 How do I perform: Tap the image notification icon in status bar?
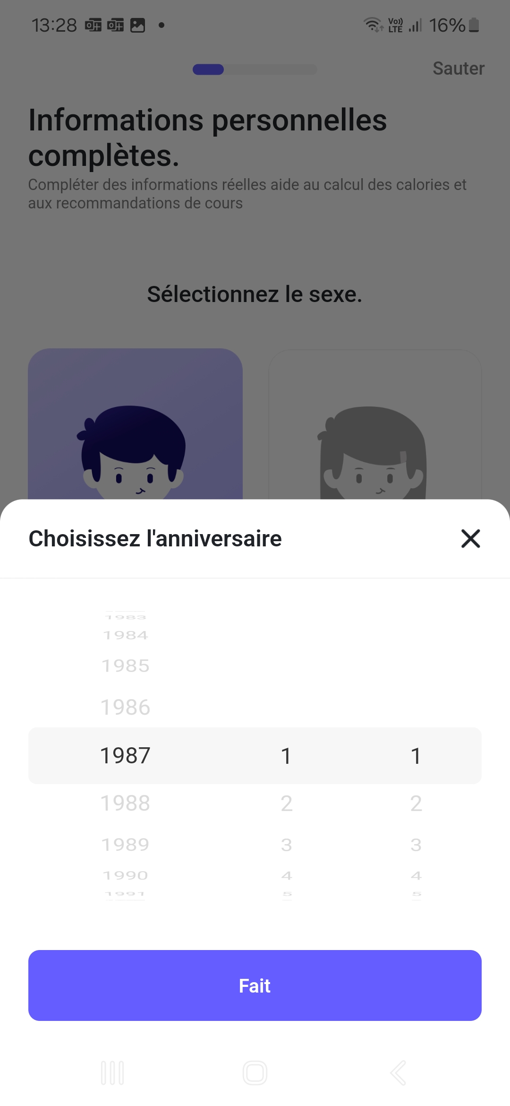137,25
